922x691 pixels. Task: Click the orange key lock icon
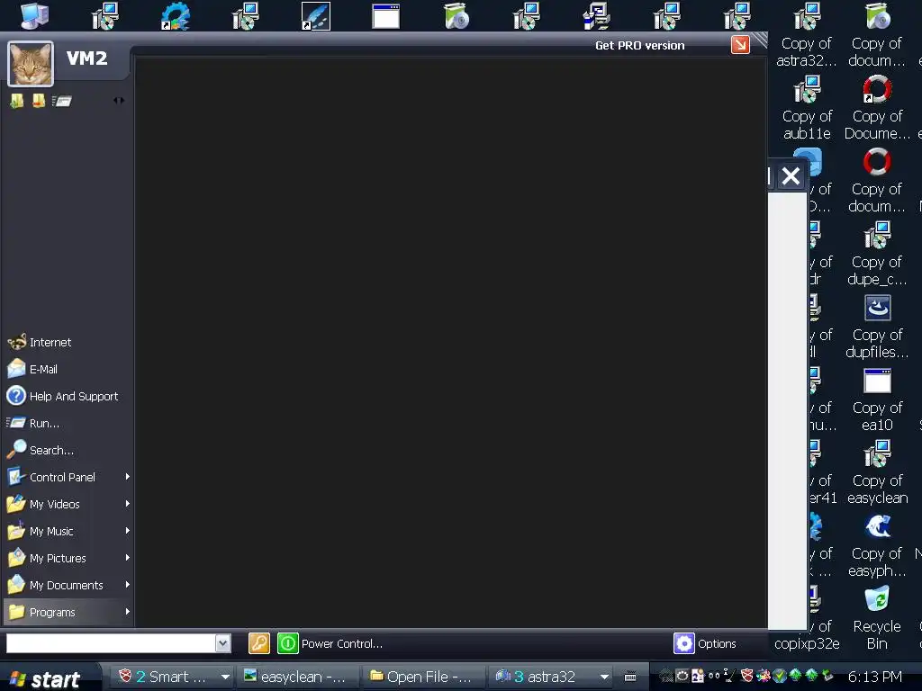259,643
